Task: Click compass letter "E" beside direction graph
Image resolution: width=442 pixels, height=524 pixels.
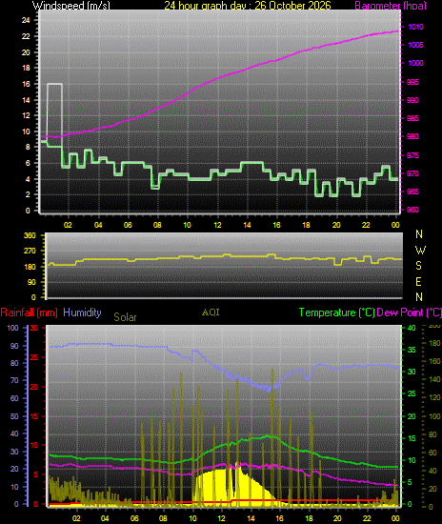Action: (x=418, y=282)
